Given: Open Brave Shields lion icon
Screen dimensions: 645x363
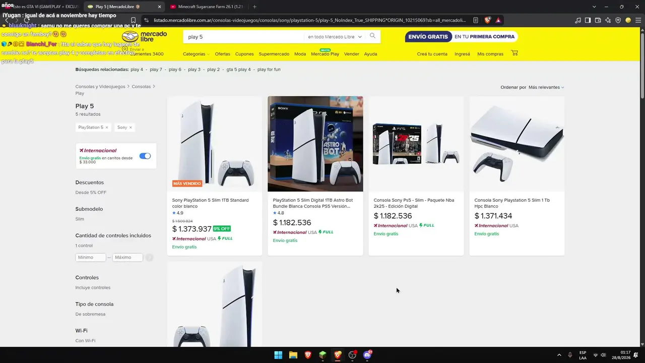Looking at the screenshot, I should 487,20.
